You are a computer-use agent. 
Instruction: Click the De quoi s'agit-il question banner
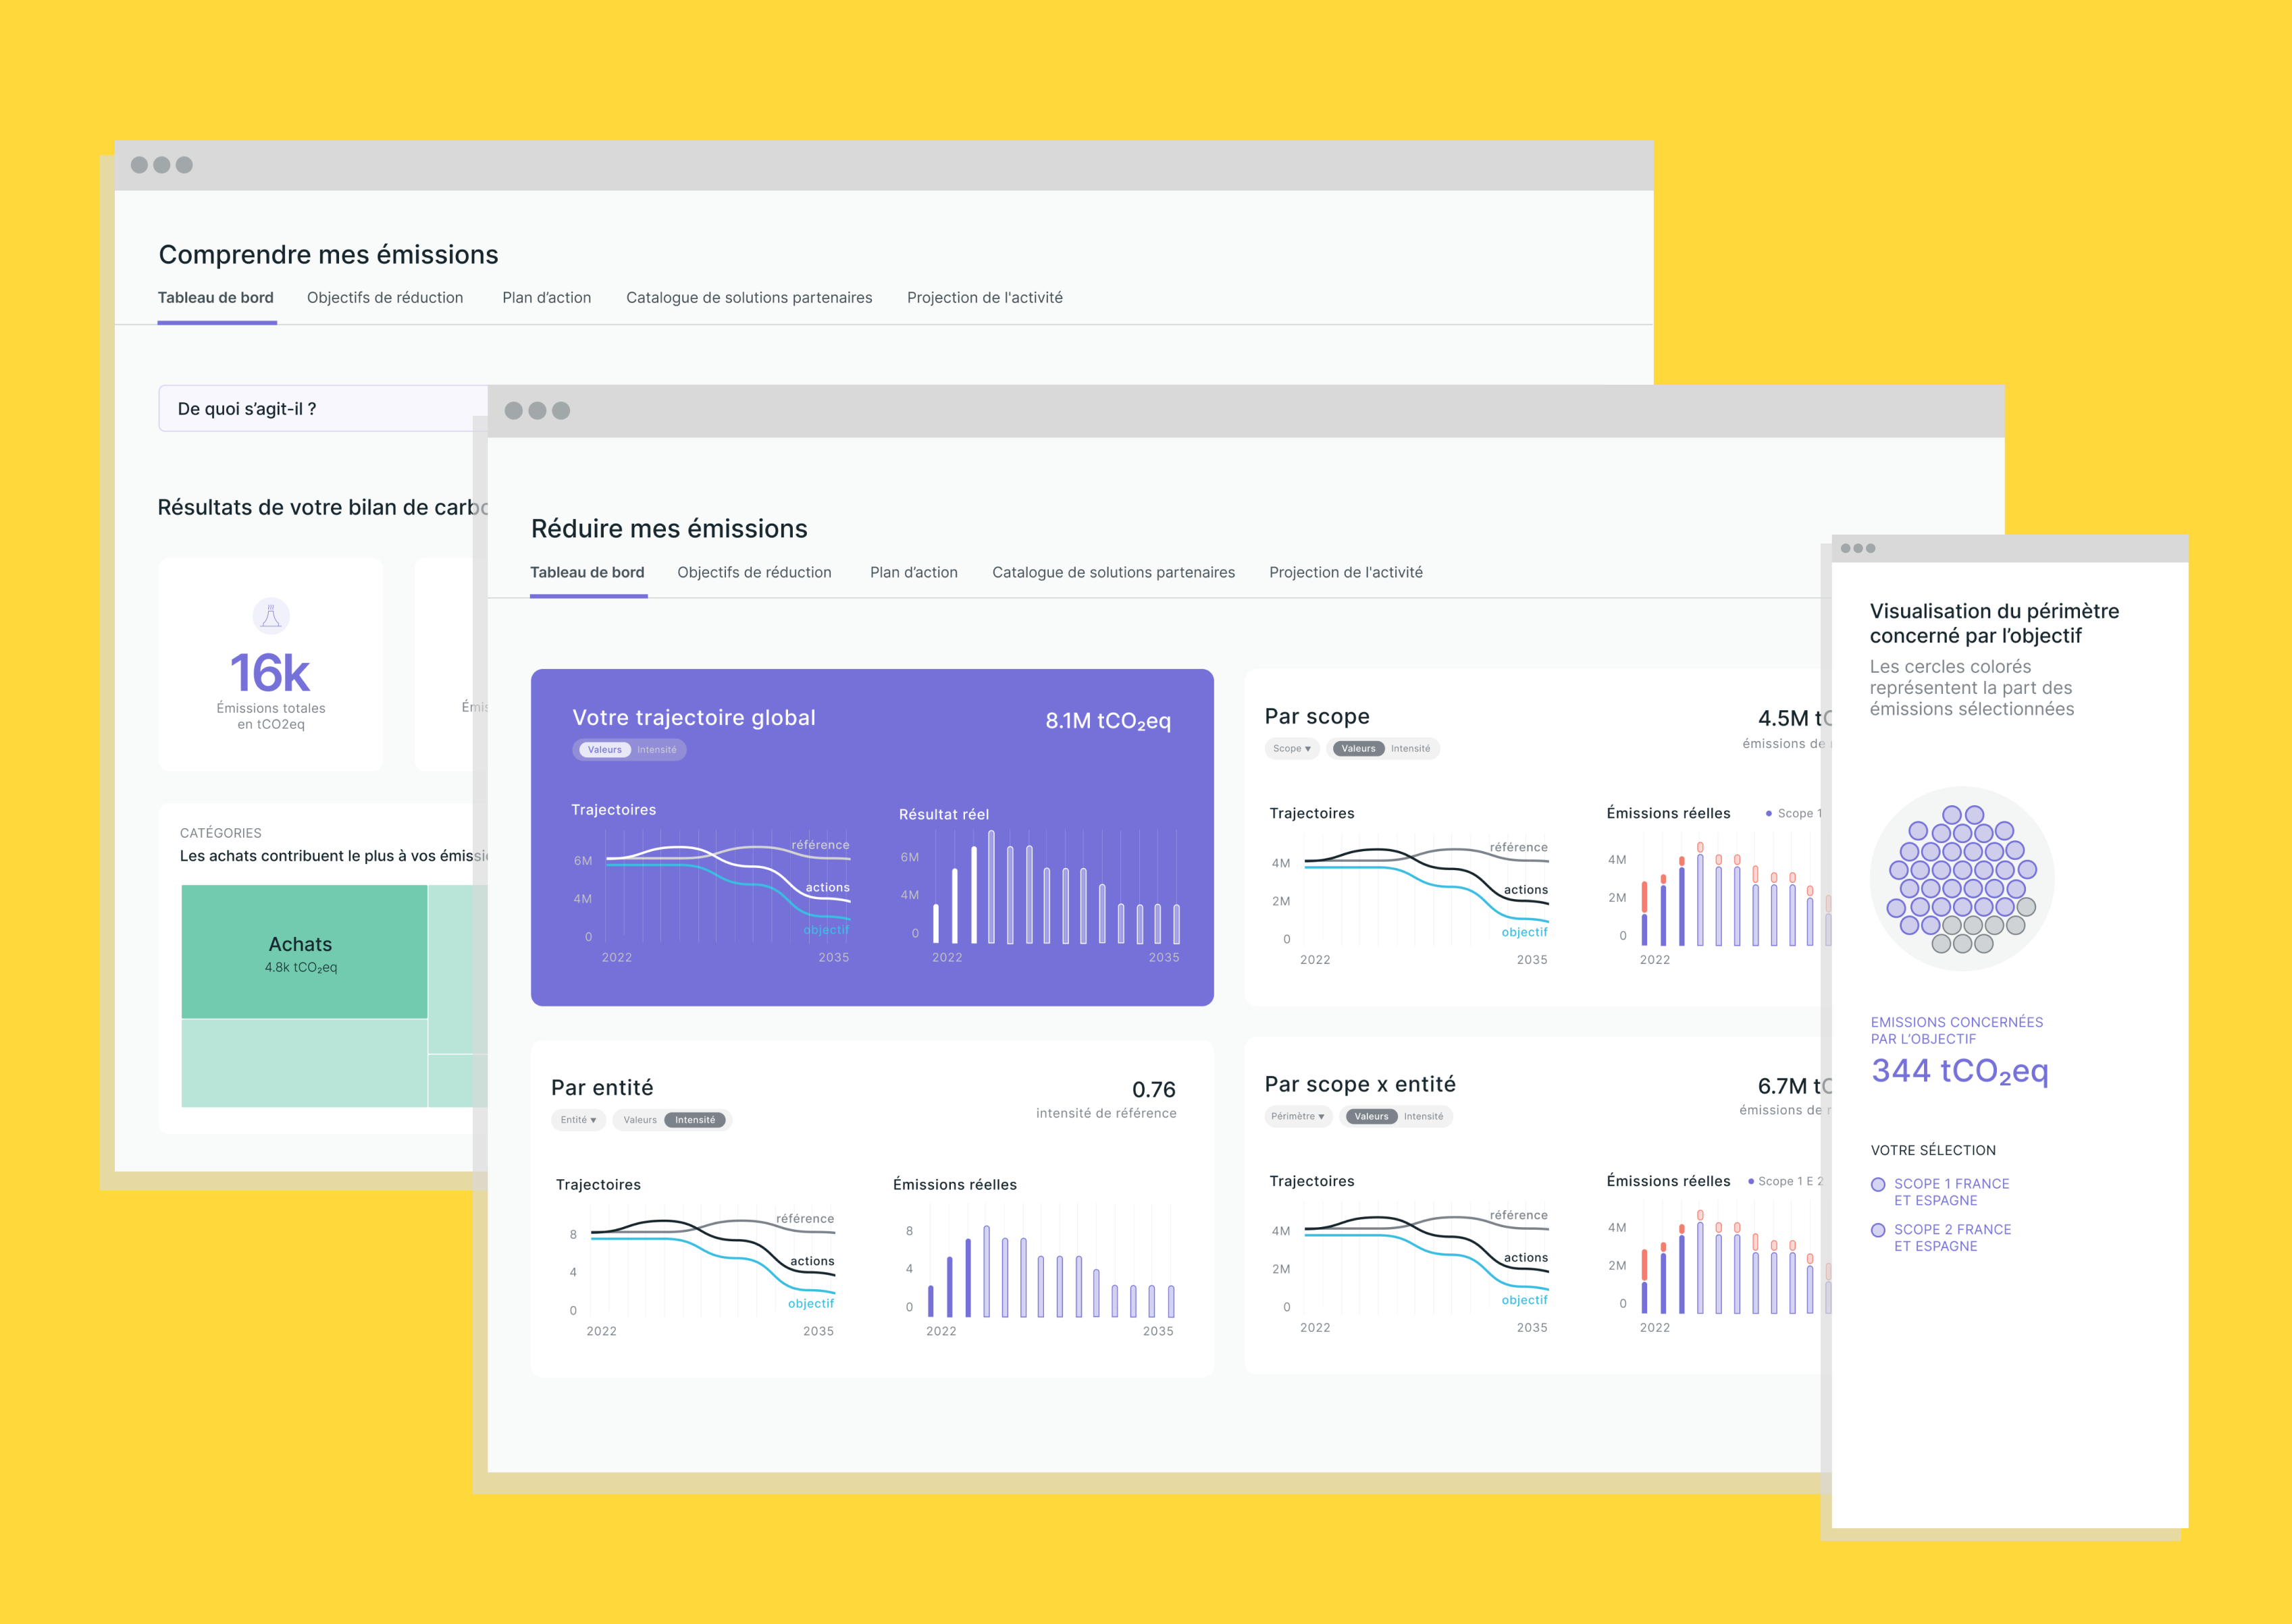pos(247,409)
